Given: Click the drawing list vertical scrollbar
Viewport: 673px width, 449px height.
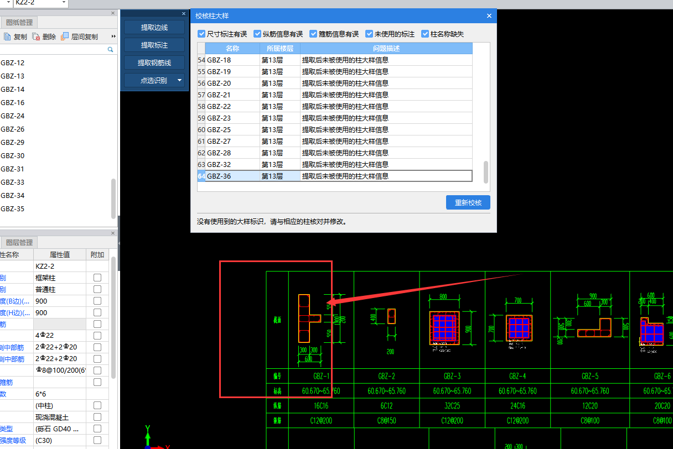Looking at the screenshot, I should (113, 198).
